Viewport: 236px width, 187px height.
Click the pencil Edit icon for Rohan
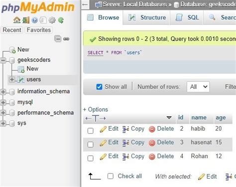point(103,157)
